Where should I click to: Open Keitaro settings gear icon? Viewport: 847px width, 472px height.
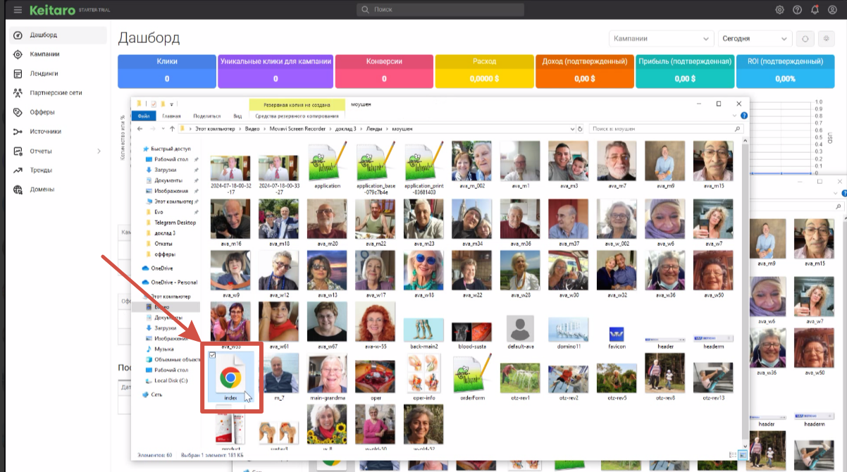coord(779,10)
